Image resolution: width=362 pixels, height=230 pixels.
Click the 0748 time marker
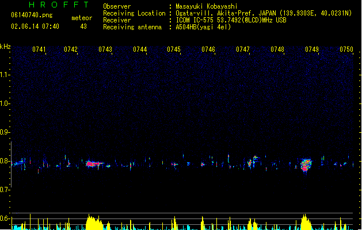coord(277,49)
